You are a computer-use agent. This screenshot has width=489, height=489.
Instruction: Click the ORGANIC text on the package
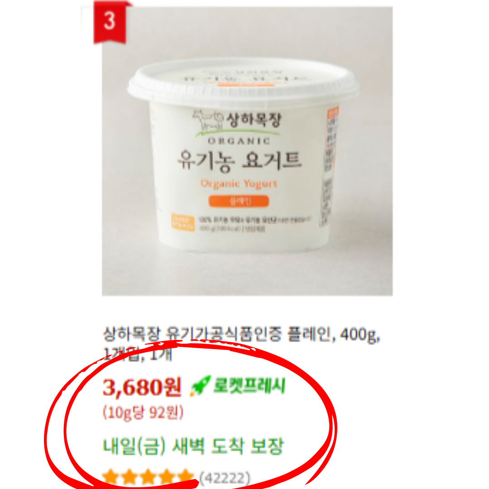coord(239,141)
